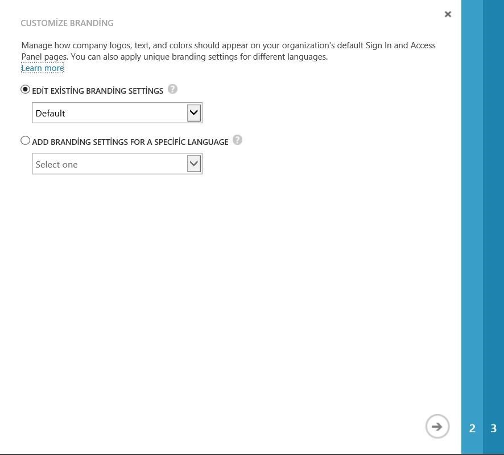This screenshot has width=504, height=455.
Task: Click help icon beside Edit Existing Branding Settings
Action: pyautogui.click(x=173, y=89)
